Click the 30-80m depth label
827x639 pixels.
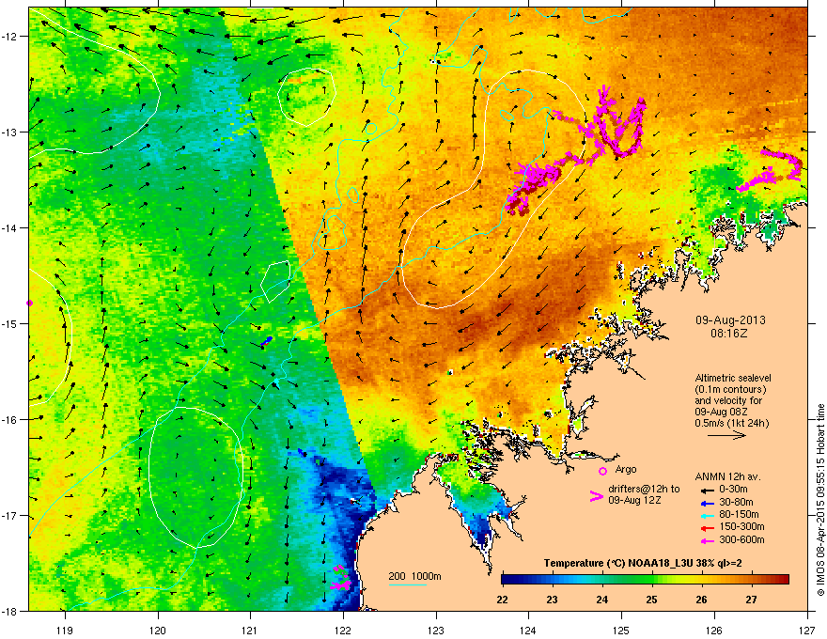(x=736, y=503)
